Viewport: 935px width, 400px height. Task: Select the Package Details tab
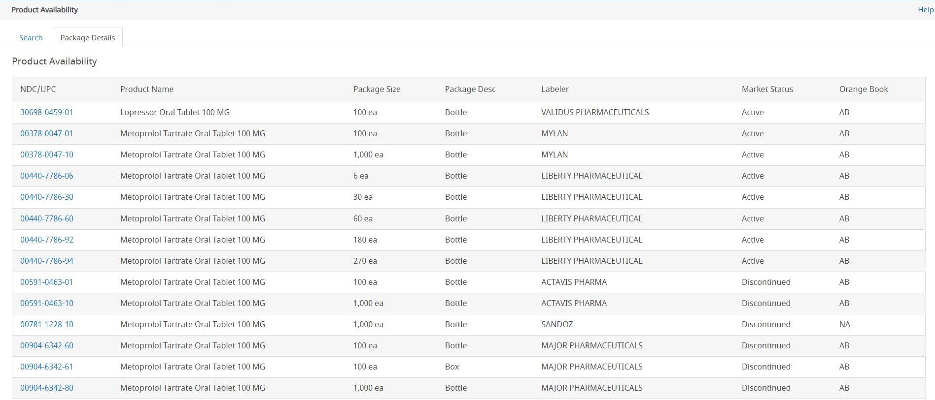(x=88, y=38)
